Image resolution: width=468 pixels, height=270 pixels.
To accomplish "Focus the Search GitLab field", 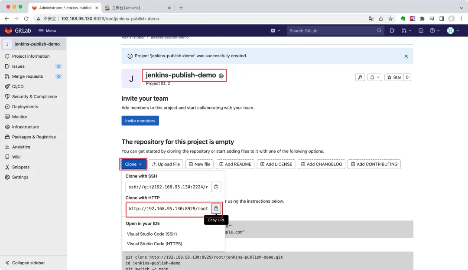I will coord(335,30).
